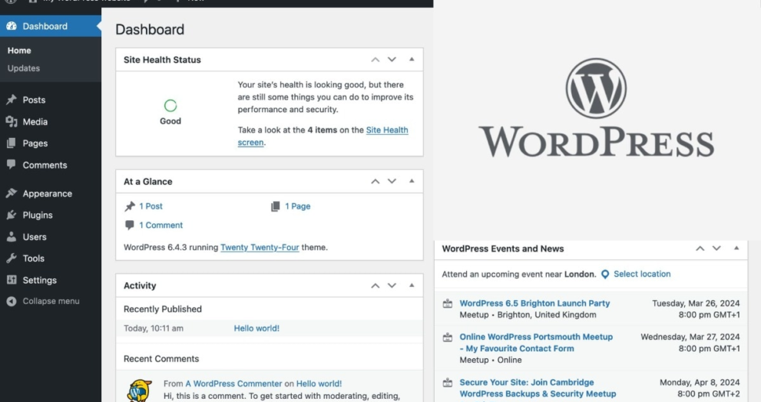Click the location pin icon

605,275
